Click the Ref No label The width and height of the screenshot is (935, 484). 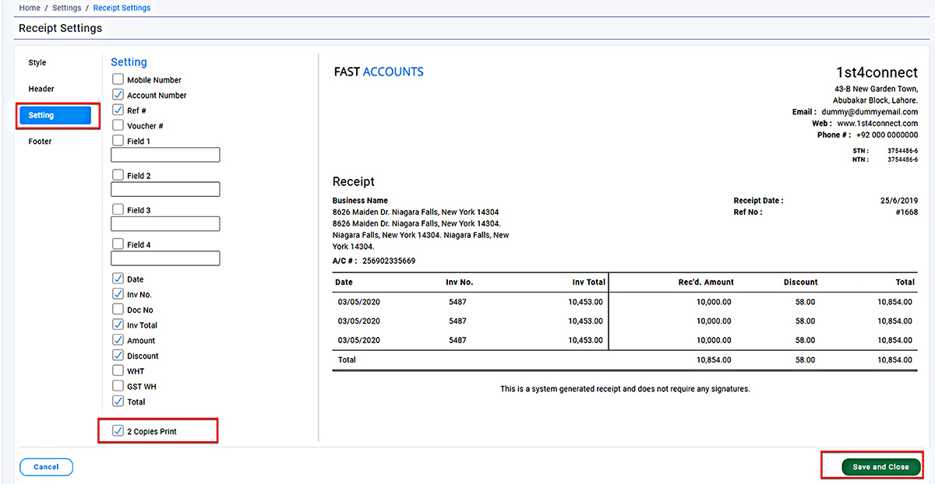748,212
